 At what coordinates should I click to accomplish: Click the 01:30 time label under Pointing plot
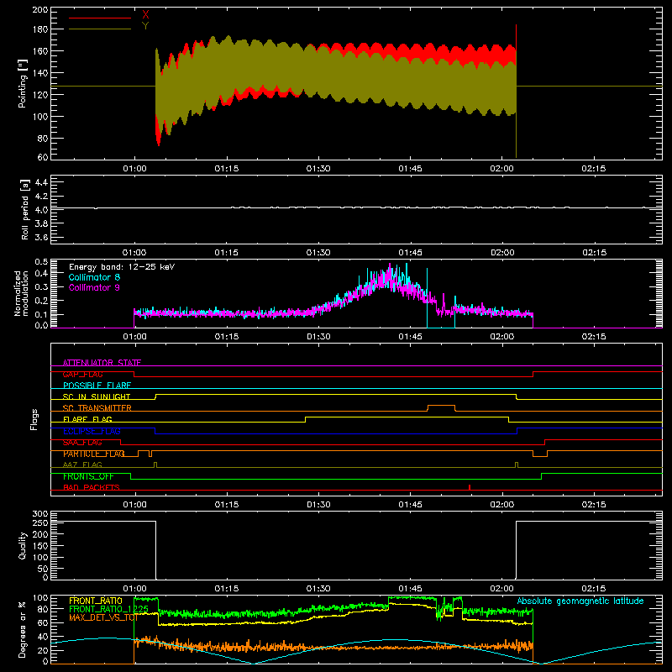[318, 169]
